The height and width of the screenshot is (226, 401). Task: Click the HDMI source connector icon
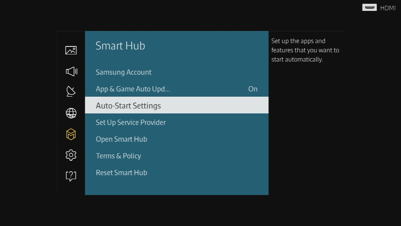tap(369, 8)
